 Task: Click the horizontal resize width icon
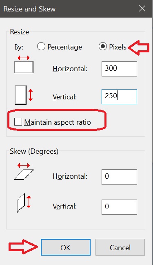pyautogui.click(x=24, y=65)
